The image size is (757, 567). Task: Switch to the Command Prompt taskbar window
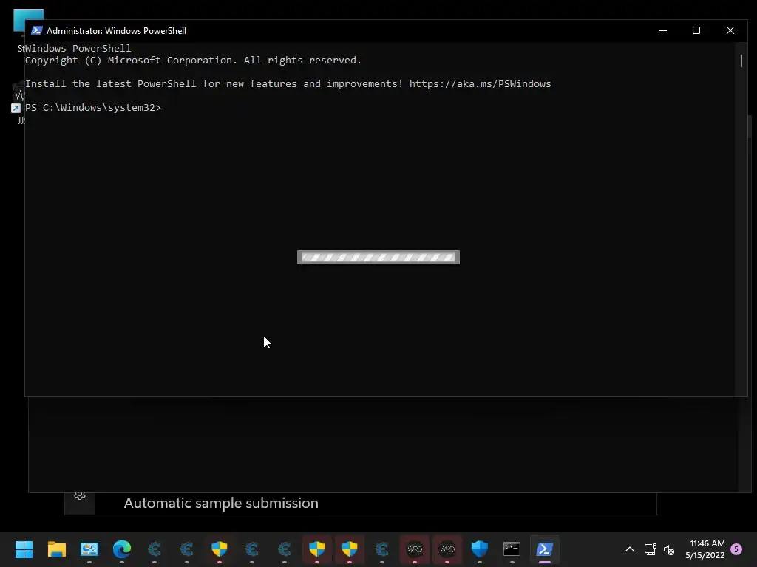(512, 549)
